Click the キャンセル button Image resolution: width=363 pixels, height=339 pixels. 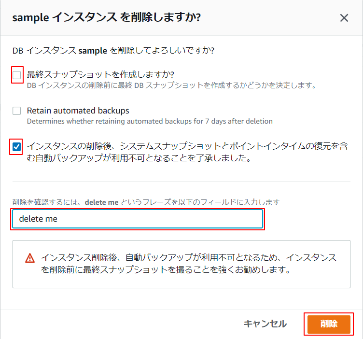265,324
